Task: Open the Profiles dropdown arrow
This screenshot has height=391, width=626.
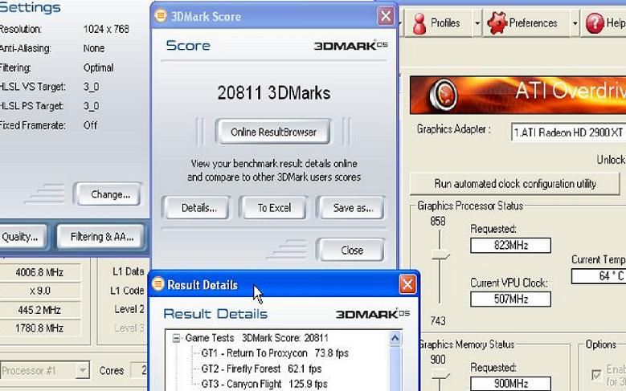Action: point(477,23)
